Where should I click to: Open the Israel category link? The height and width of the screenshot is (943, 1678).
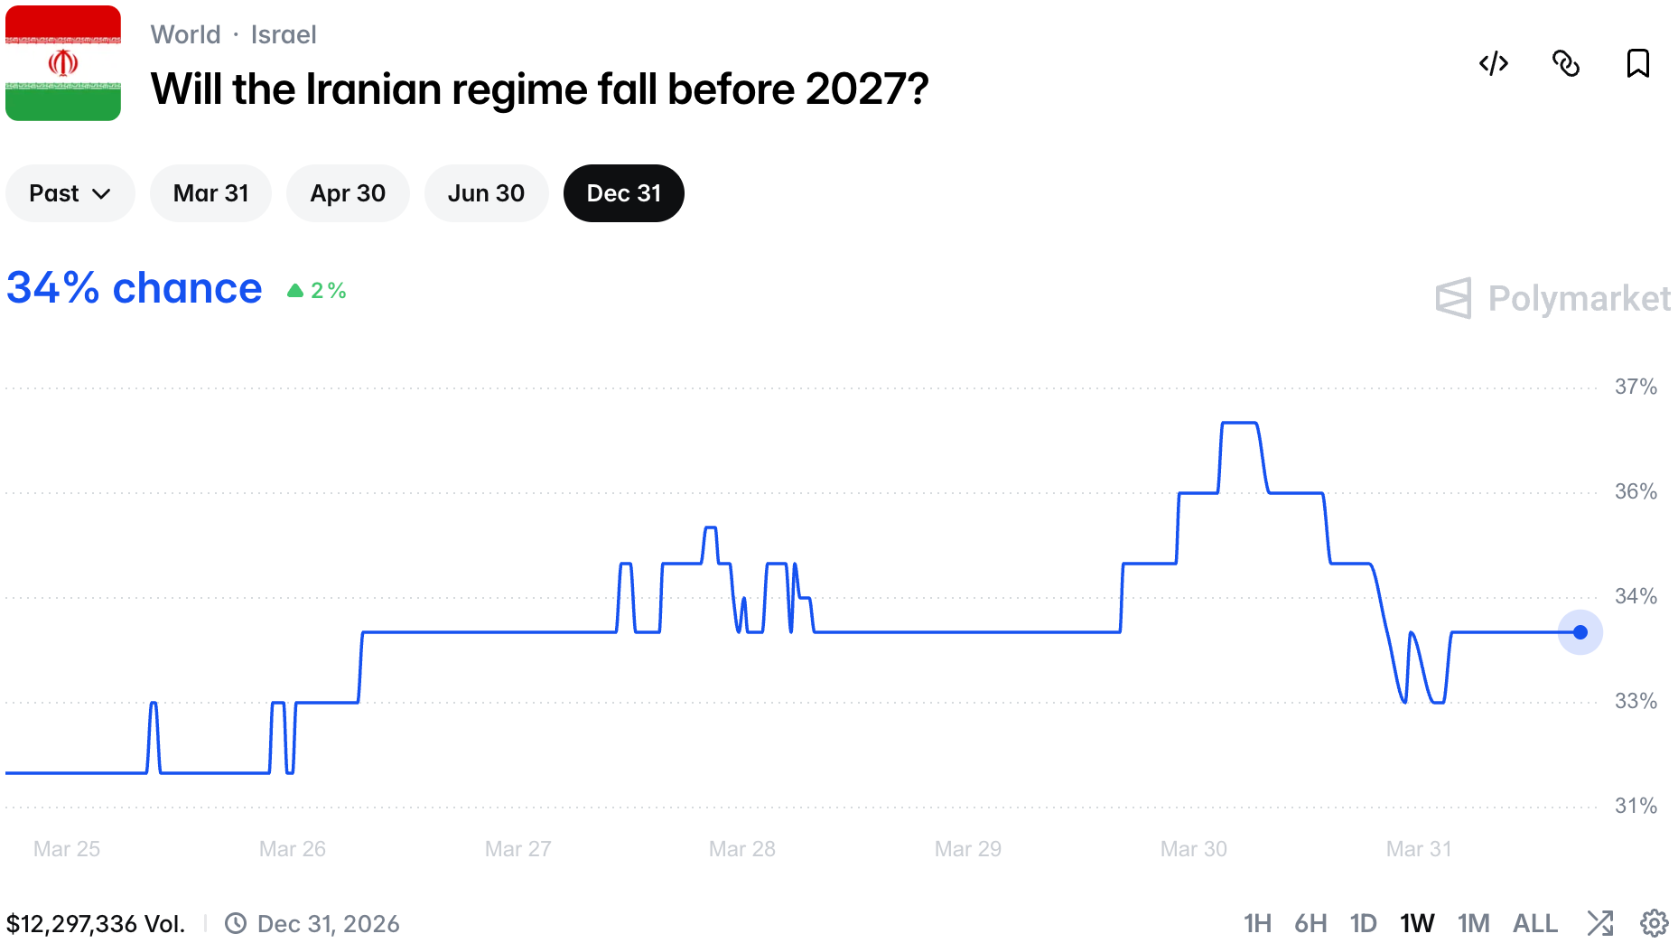pyautogui.click(x=284, y=34)
